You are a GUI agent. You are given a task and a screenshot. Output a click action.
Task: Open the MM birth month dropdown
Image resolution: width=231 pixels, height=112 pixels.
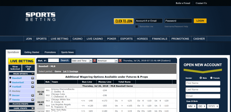[191, 106]
